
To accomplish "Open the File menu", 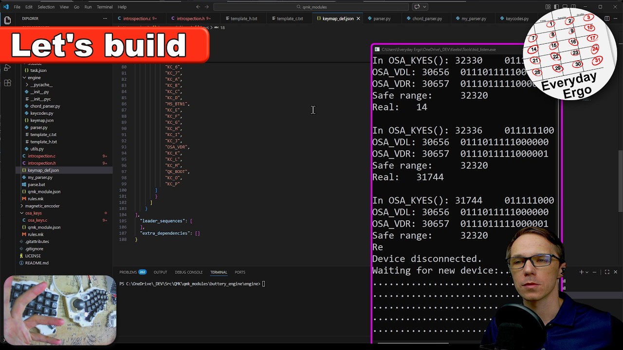I will click(x=17, y=7).
